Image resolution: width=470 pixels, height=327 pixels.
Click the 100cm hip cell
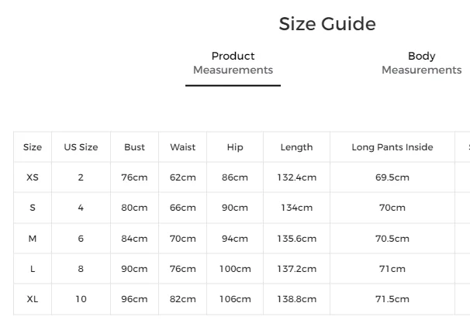coord(235,269)
